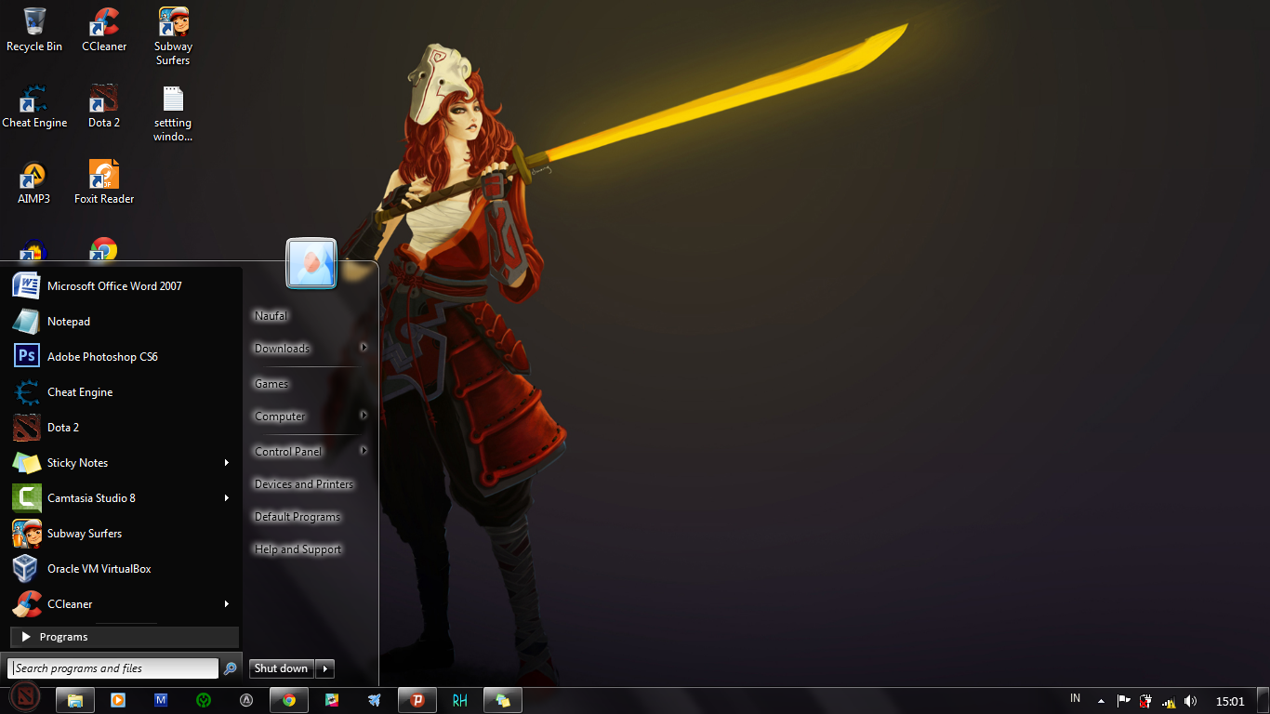Image resolution: width=1270 pixels, height=714 pixels.
Task: Click the gray circled A taskbar icon
Action: (246, 700)
